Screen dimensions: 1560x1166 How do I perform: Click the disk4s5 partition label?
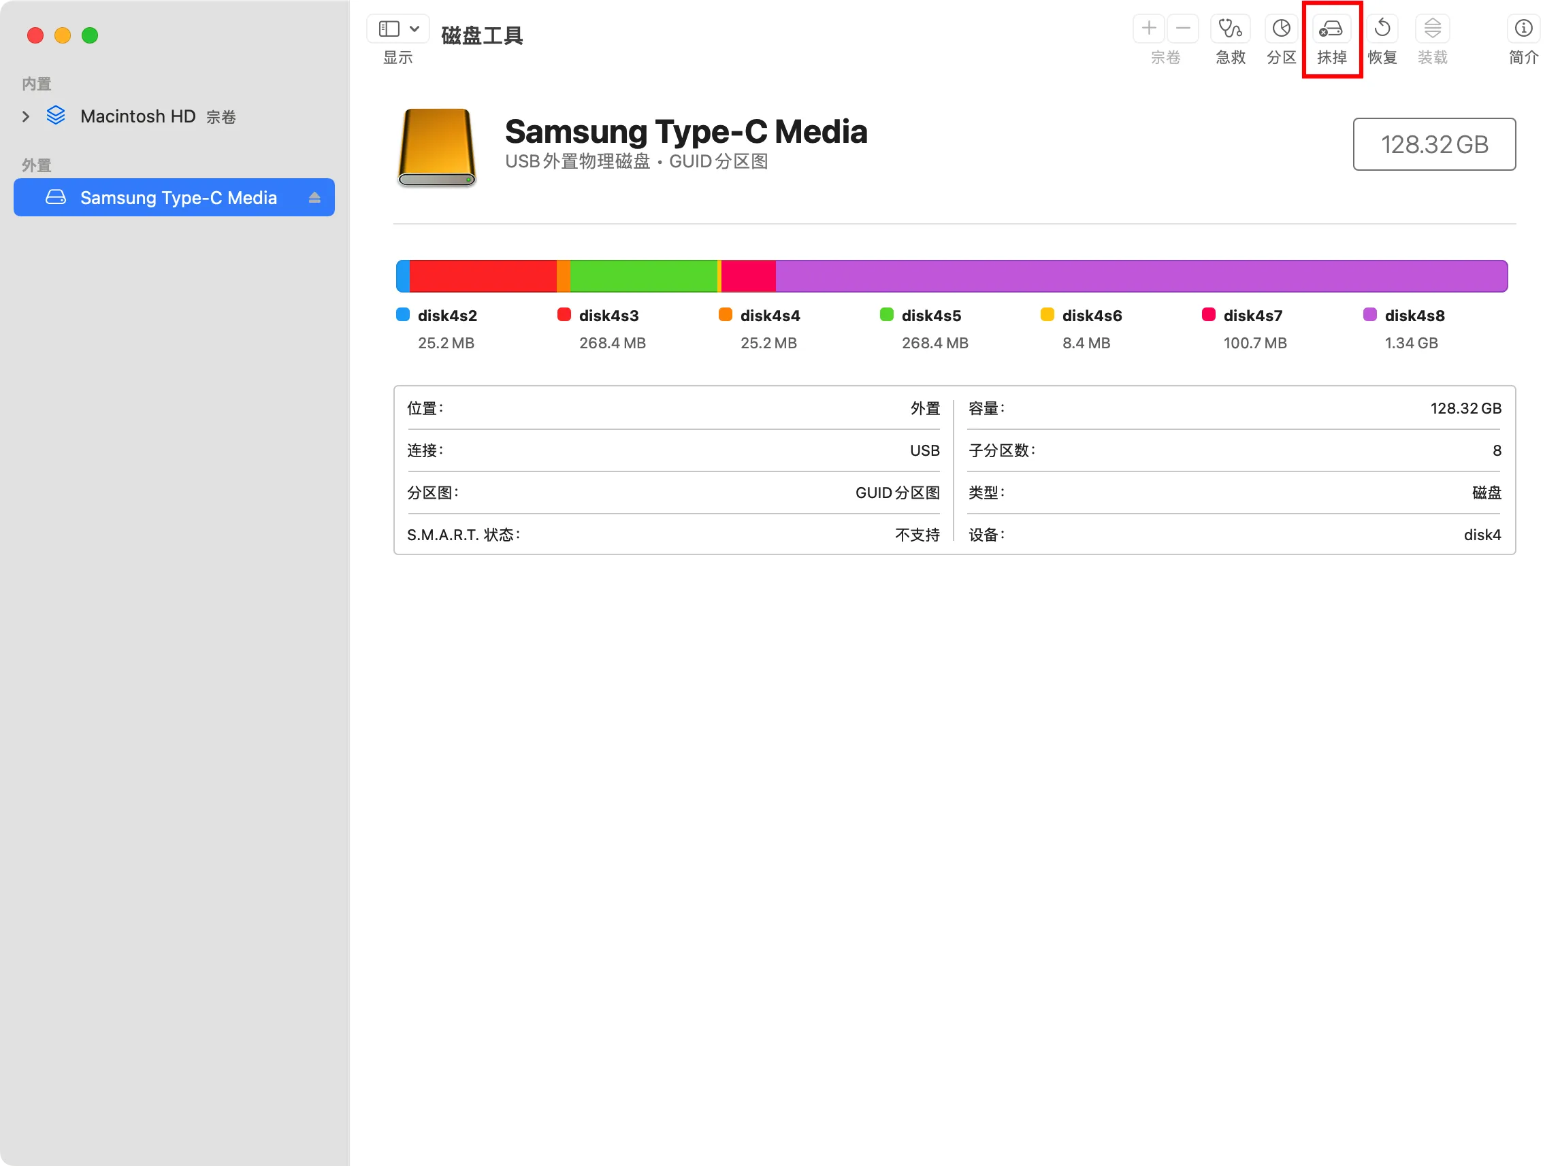(931, 316)
